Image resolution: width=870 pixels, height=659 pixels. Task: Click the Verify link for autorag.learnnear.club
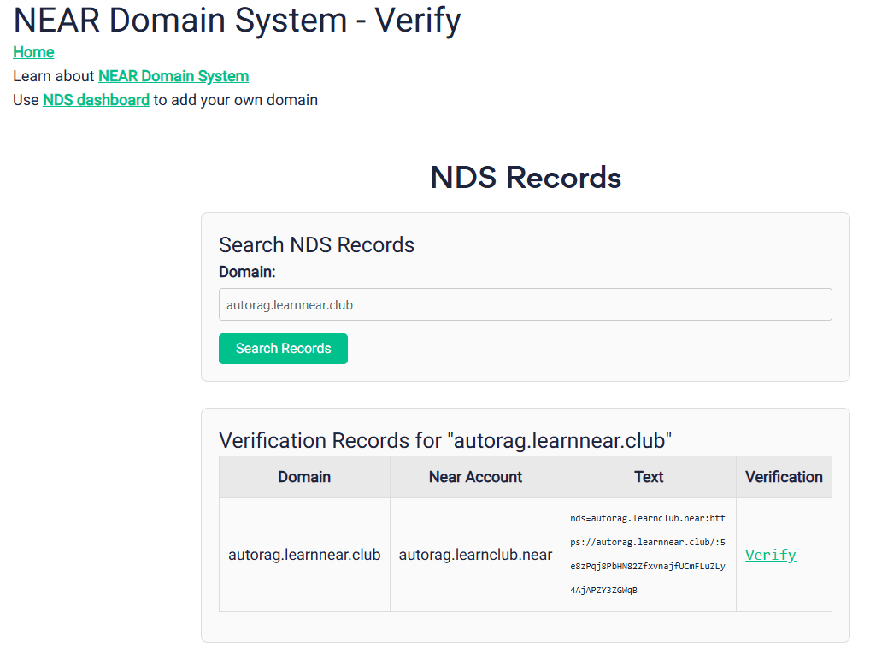tap(770, 555)
